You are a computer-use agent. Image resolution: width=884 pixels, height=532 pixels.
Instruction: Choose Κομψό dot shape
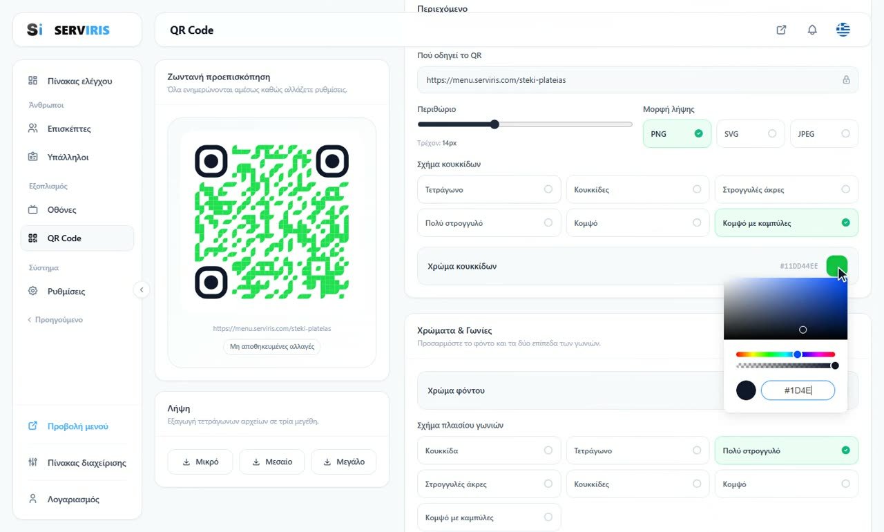tap(637, 222)
